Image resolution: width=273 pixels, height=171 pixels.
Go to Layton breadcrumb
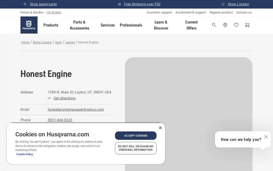pos(70,42)
